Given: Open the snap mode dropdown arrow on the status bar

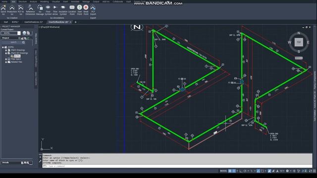Looking at the screenshot, I should pyautogui.click(x=237, y=171).
